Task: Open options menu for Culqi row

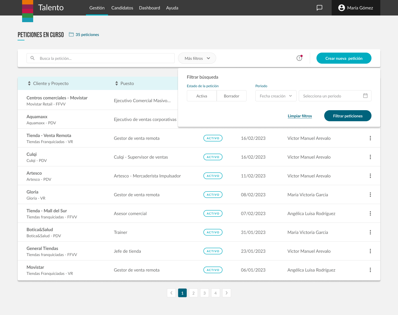Action: 370,157
